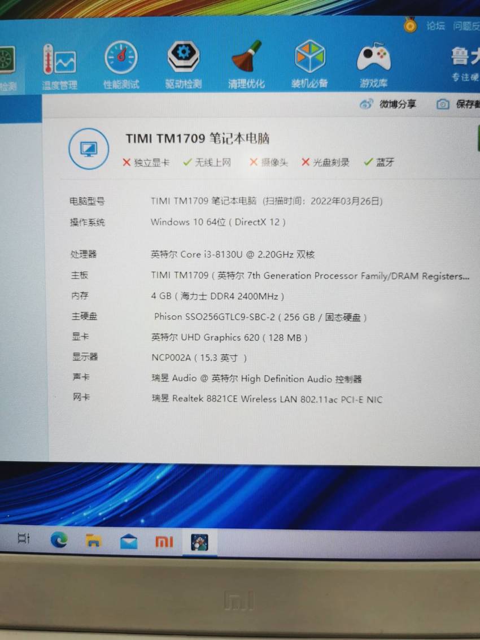
Task: Click the 蓝牙 status indicator
Action: 379,163
